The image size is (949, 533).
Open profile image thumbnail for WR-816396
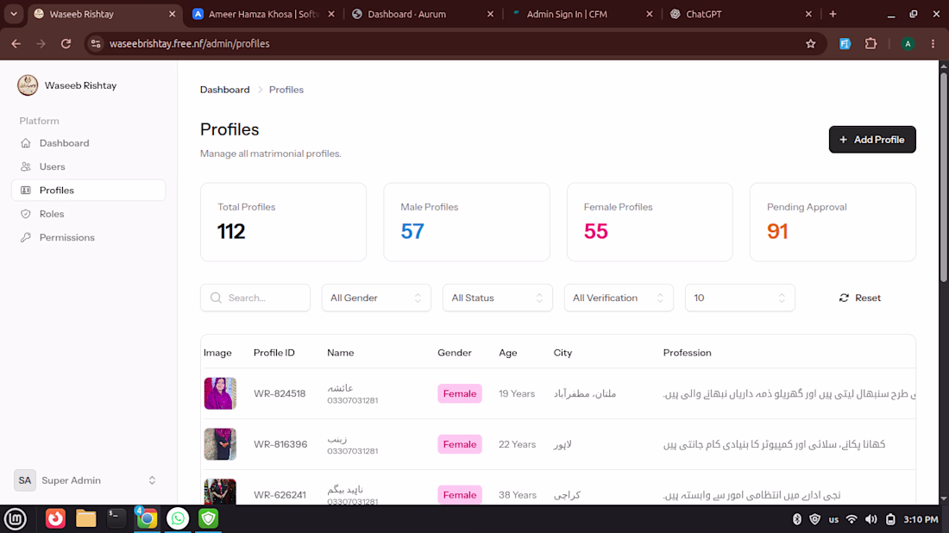coord(220,444)
